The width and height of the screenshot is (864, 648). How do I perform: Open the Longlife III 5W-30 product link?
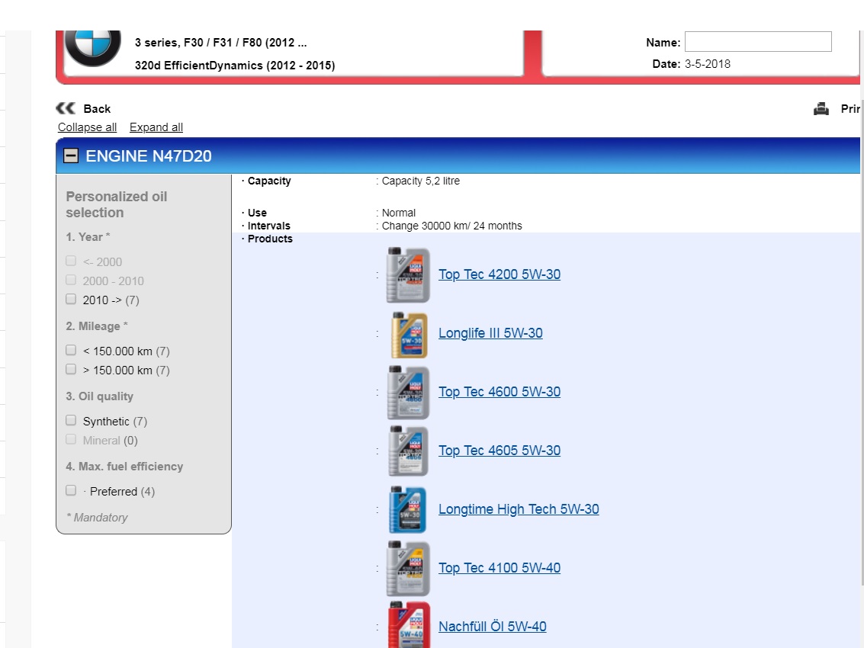click(x=490, y=333)
